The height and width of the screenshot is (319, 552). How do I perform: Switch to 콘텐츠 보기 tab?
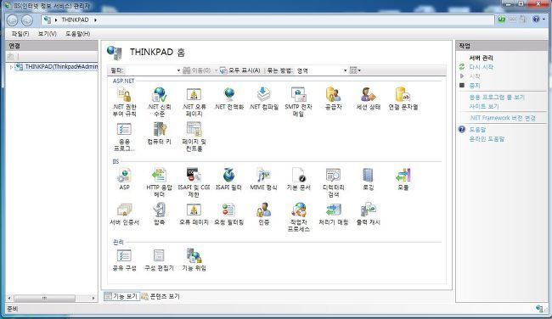[x=161, y=296]
